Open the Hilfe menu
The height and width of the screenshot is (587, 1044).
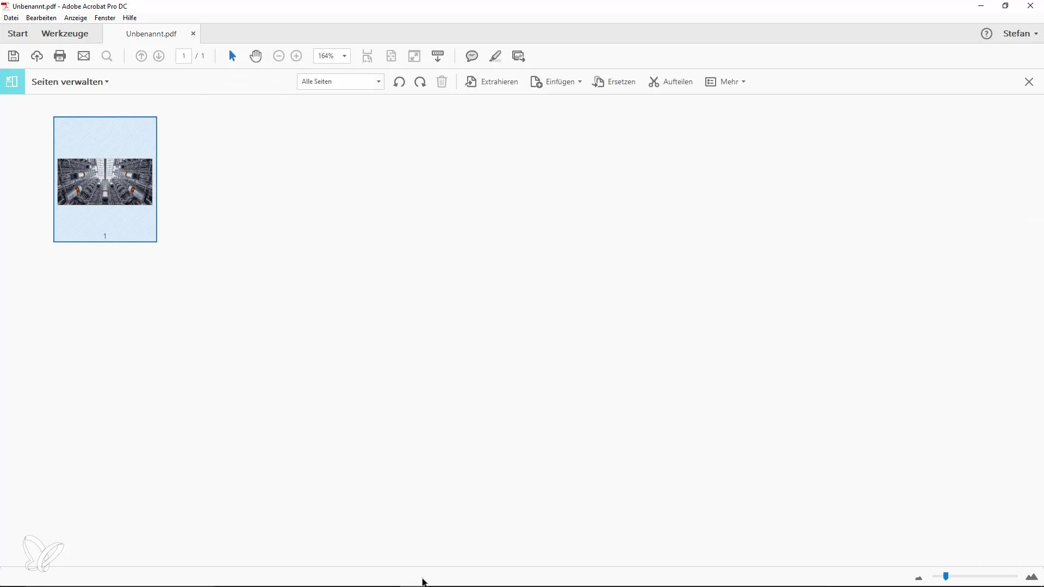pos(129,18)
